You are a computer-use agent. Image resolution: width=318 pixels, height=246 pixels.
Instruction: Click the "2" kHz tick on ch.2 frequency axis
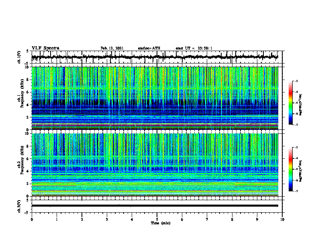(x=29, y=184)
